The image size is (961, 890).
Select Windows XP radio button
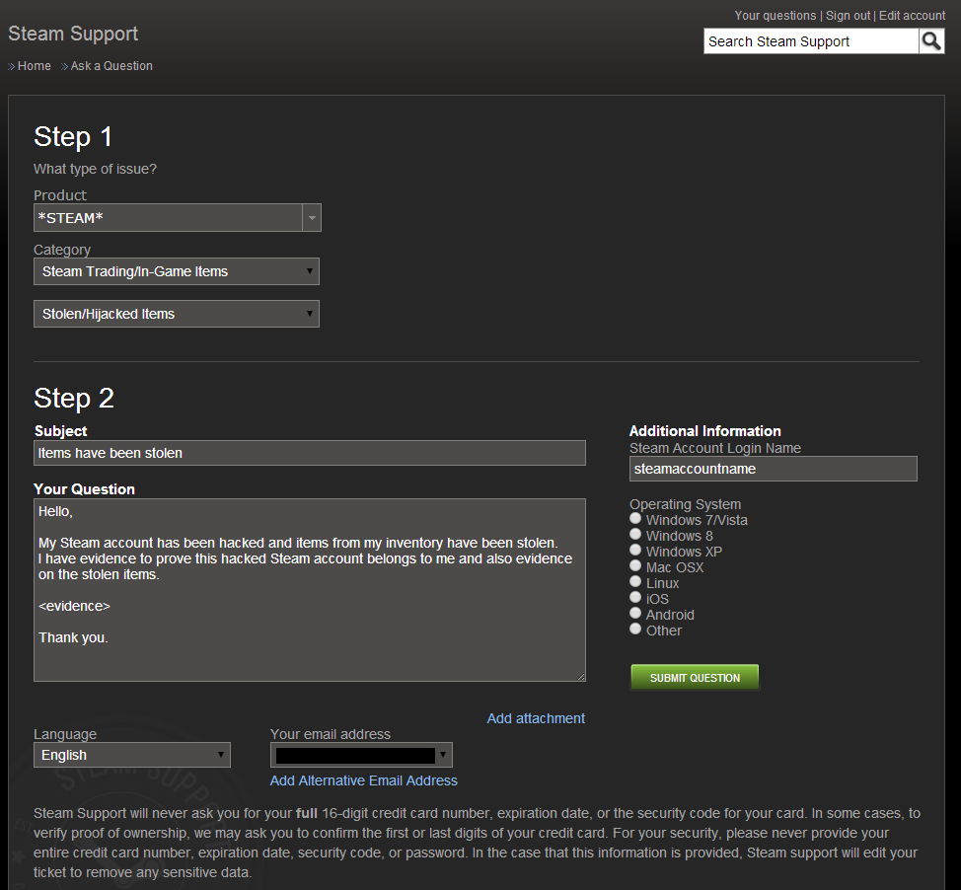click(635, 551)
